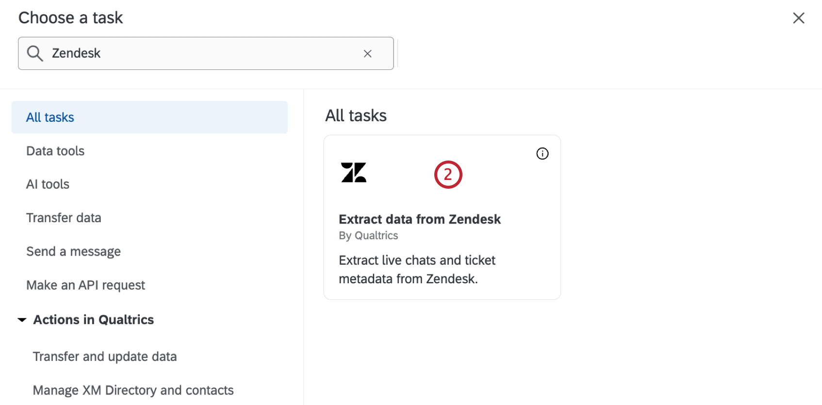Open Manage XM Directory and contacts
Screen dimensions: 822x405
coord(133,389)
